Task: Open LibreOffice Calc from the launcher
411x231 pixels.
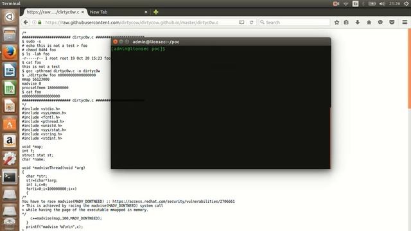Action: [x=10, y=88]
